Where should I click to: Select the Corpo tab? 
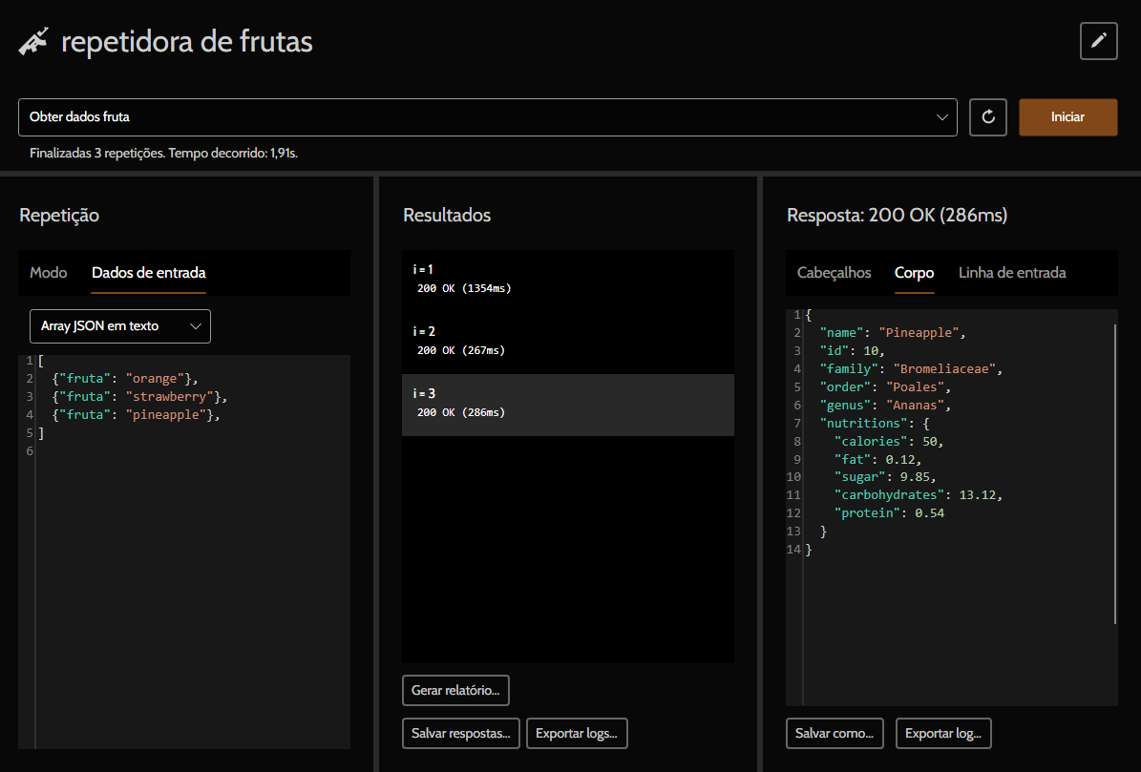(x=914, y=273)
